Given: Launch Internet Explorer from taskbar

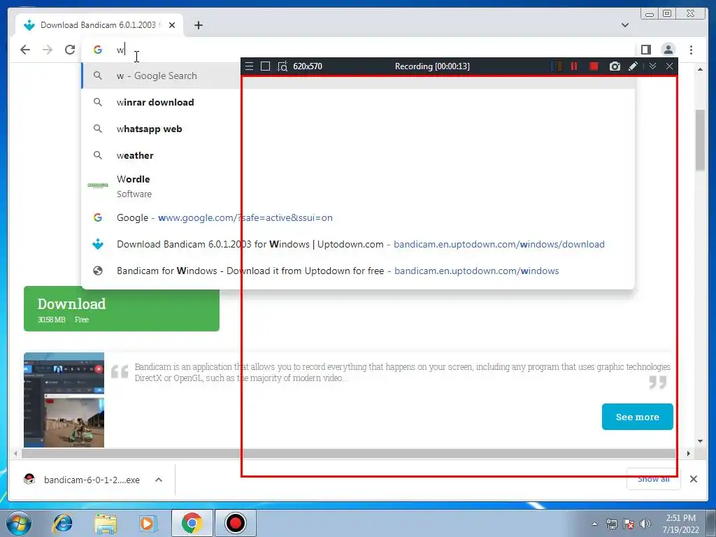Looking at the screenshot, I should tap(62, 523).
